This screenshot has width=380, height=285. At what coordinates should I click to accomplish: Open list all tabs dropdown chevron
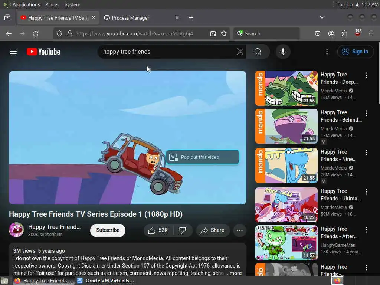(322, 17)
